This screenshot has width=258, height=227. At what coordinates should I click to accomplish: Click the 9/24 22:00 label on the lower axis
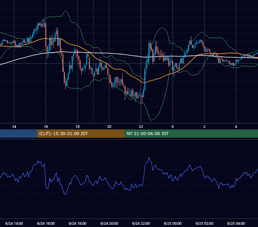141,223
